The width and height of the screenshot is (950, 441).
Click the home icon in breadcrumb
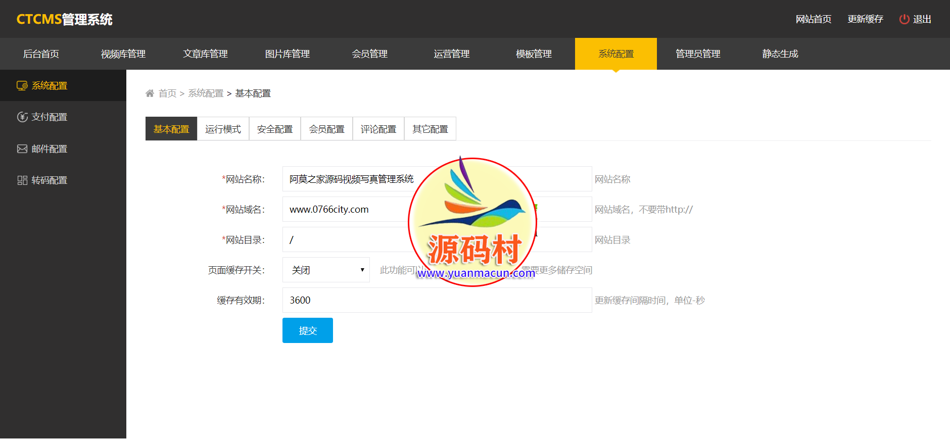coord(150,93)
